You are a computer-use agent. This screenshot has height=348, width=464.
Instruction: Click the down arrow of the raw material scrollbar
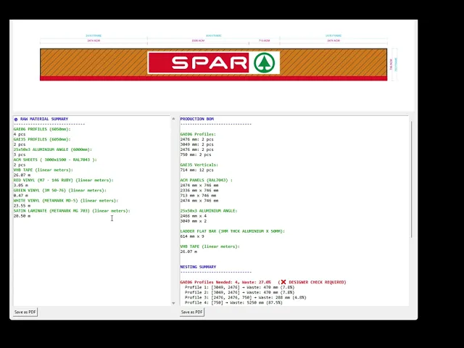pos(173,303)
